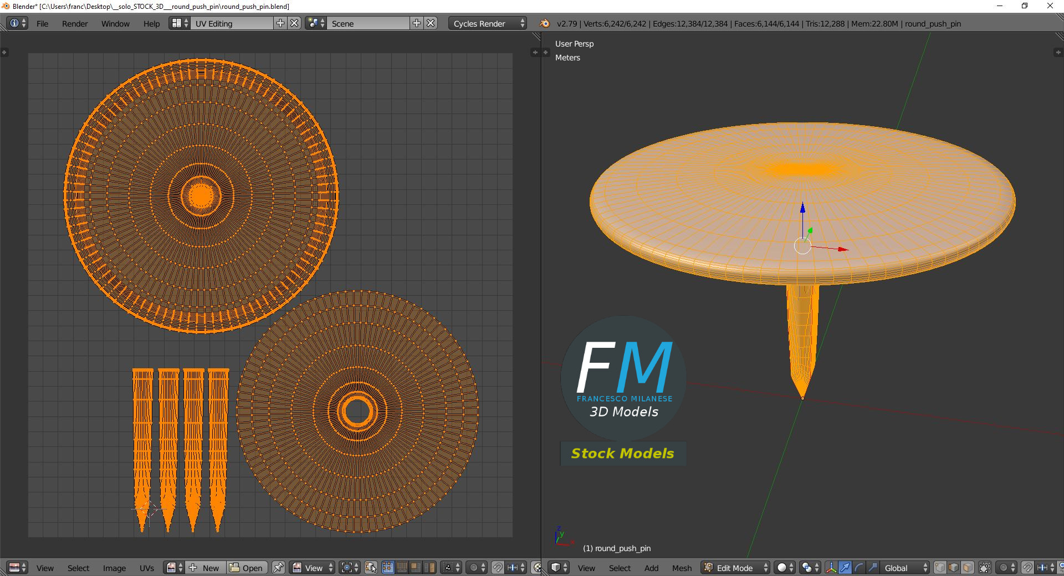
Task: Open UV editor proportional editing dropdown
Action: coord(477,568)
